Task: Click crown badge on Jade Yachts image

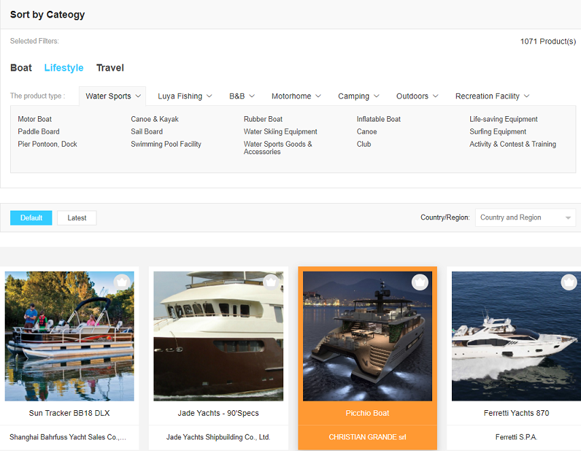Action: 270,282
